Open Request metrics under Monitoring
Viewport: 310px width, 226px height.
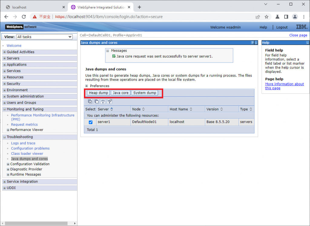24,124
